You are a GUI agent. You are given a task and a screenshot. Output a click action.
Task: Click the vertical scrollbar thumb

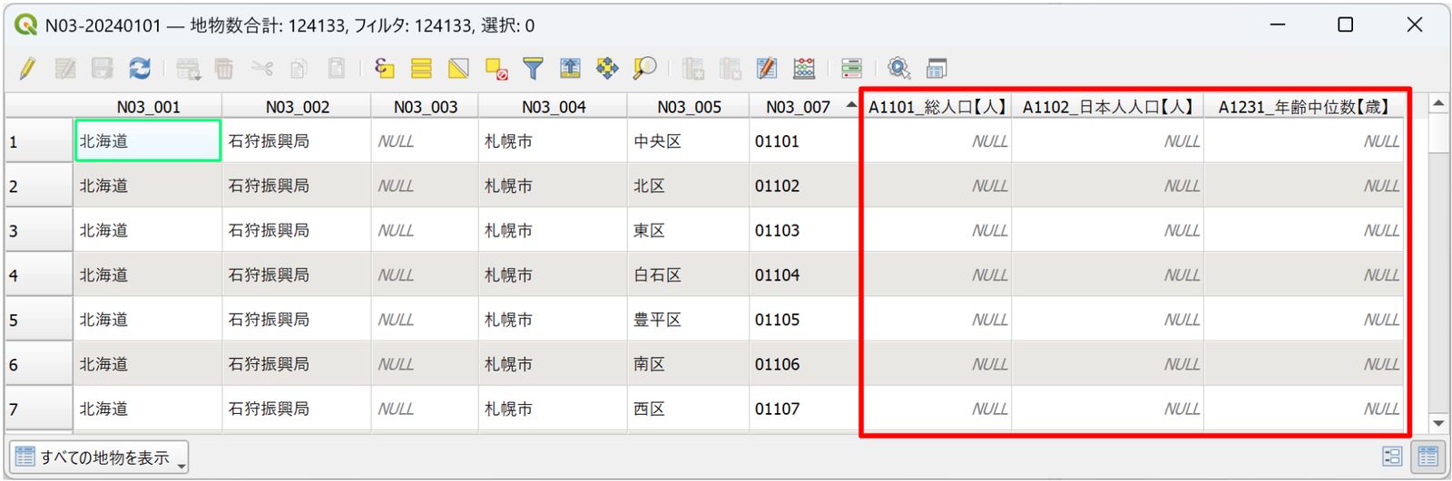[x=1438, y=133]
